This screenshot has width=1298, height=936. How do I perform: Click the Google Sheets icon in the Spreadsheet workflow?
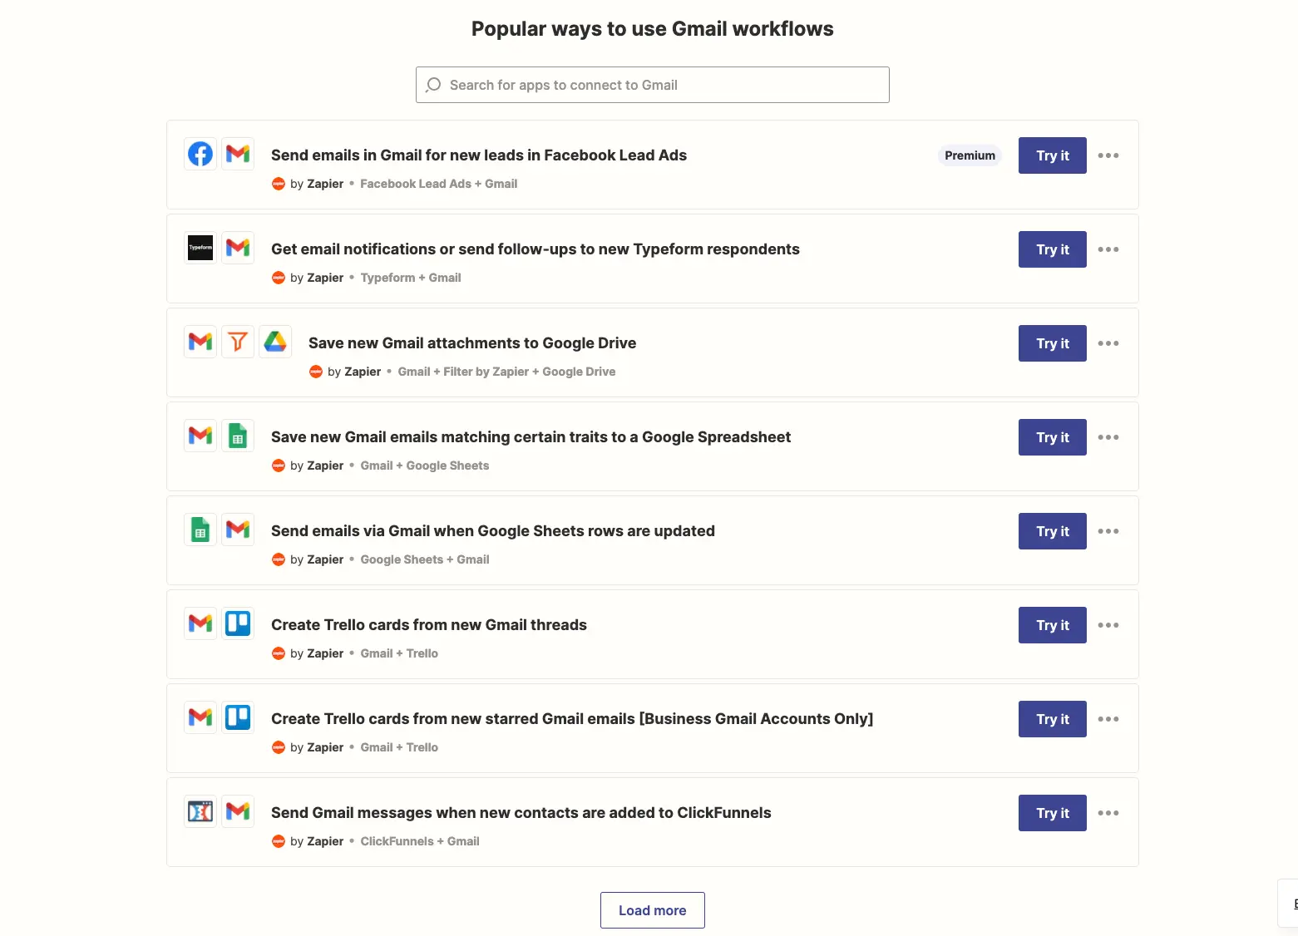(x=238, y=436)
